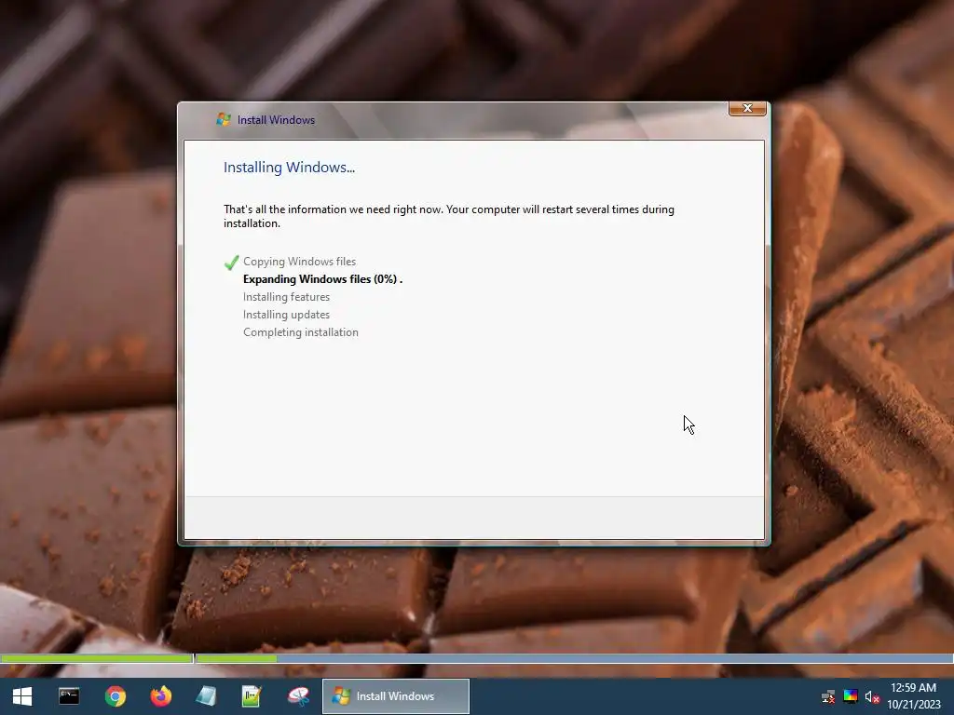Click the 'Completing installation' step
Screen dimensions: 954x715
click(301, 332)
